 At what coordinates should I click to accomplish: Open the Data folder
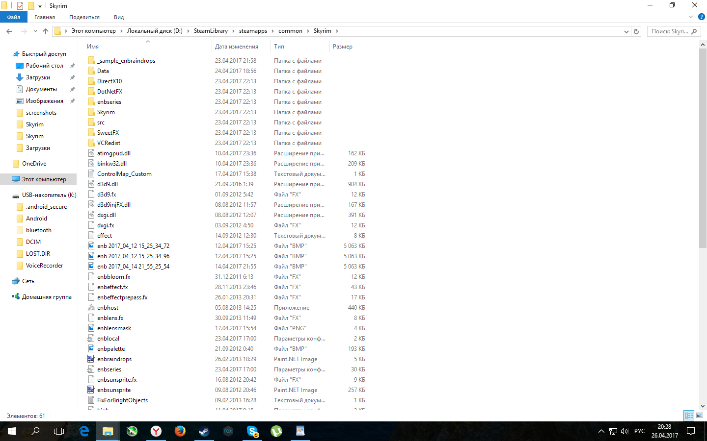click(x=103, y=71)
